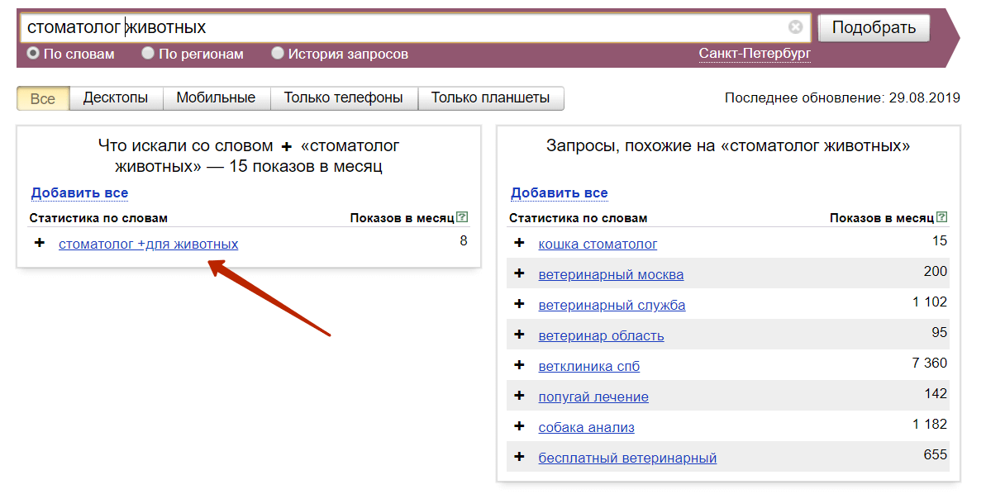Screen dimensions: 986x494
Task: Click 'Добавить все' in the similar queries panel
Action: pos(559,193)
